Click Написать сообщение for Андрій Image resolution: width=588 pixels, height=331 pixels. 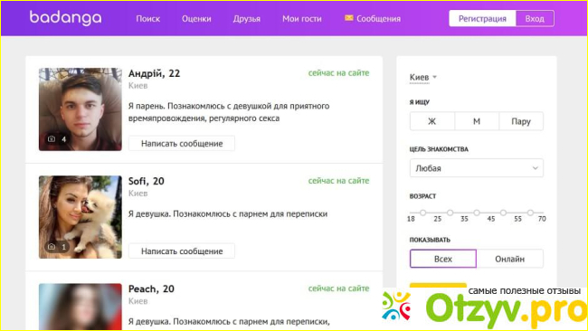(182, 143)
